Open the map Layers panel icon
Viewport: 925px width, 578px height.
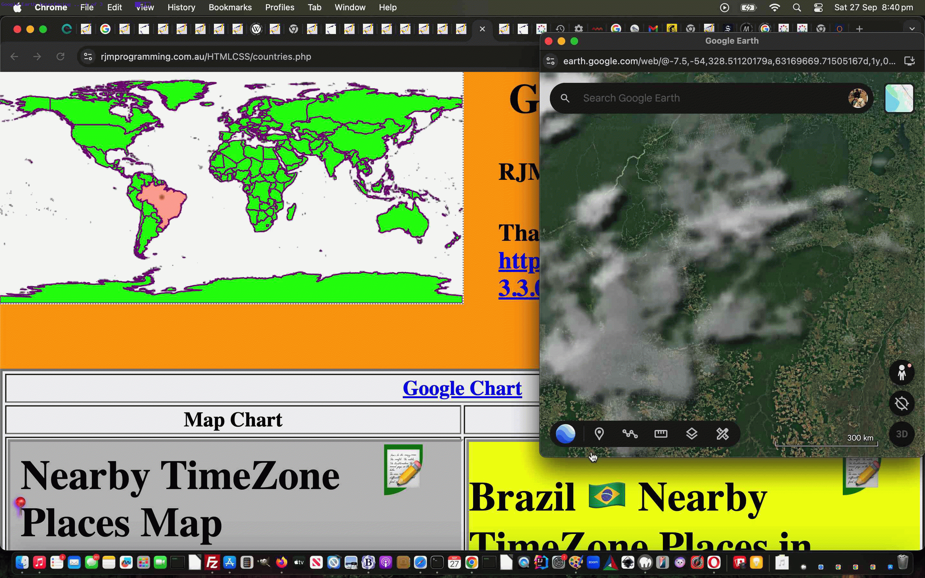[692, 434]
